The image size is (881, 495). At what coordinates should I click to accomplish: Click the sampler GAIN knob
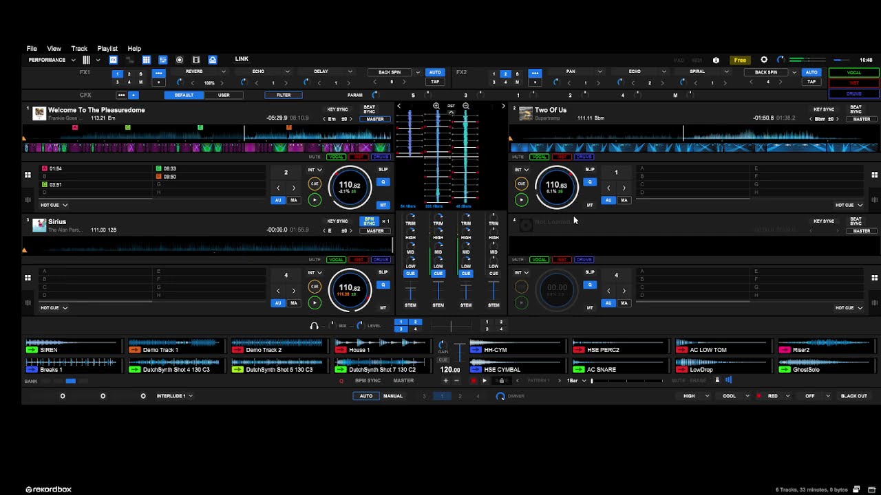pyautogui.click(x=443, y=344)
